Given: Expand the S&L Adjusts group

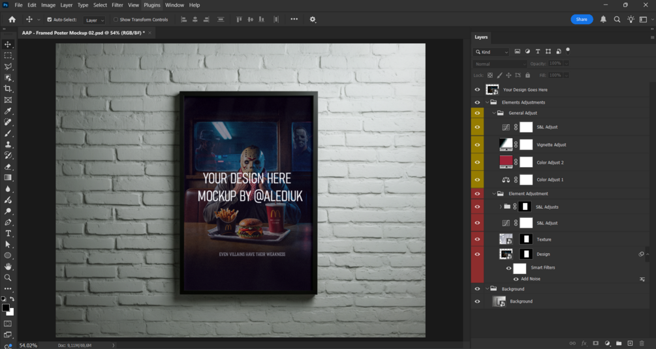Looking at the screenshot, I should [x=501, y=207].
